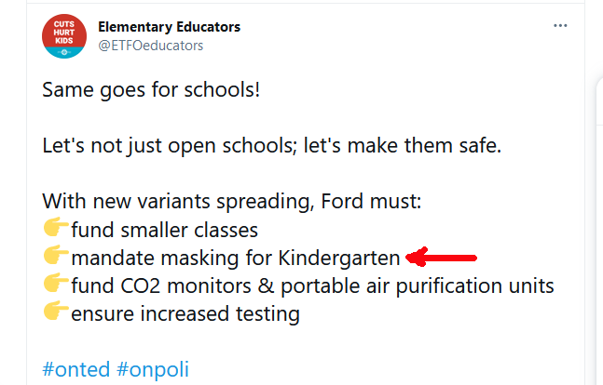Click pointing hand emoji beside ensure increased testing
Screen dimensions: 603x385
[56, 311]
